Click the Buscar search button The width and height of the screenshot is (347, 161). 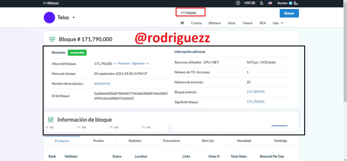[289, 13]
